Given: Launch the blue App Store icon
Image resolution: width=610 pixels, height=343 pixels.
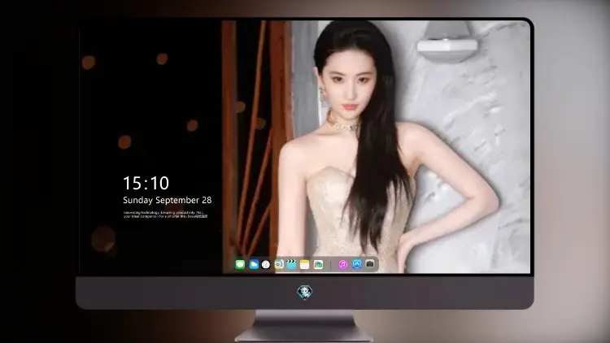Looking at the screenshot, I should (357, 264).
